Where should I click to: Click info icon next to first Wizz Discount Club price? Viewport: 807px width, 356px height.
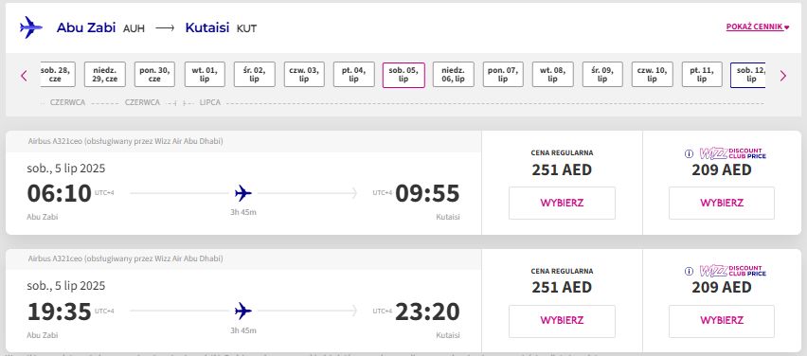689,153
